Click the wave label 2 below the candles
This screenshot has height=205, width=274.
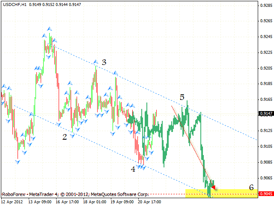pos(65,137)
